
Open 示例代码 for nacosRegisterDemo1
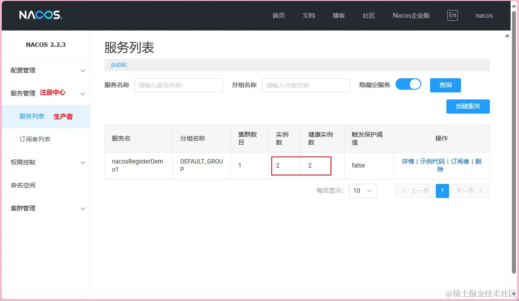point(432,161)
